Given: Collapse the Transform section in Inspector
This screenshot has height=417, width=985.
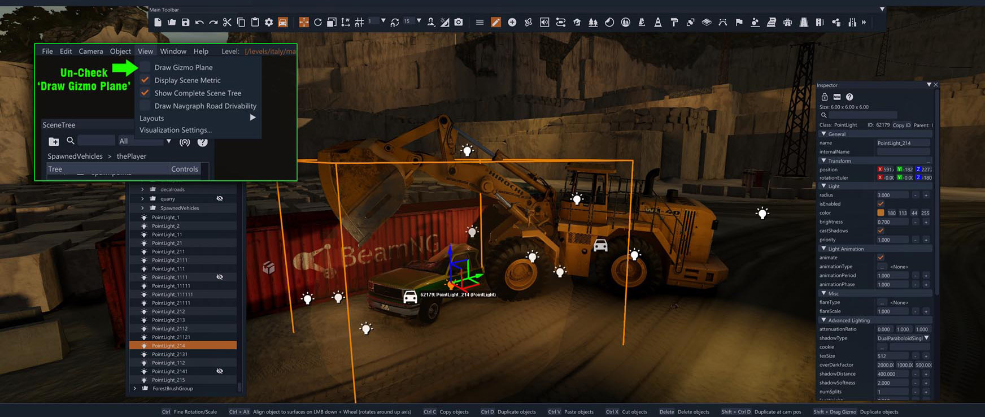Looking at the screenshot, I should (x=824, y=161).
